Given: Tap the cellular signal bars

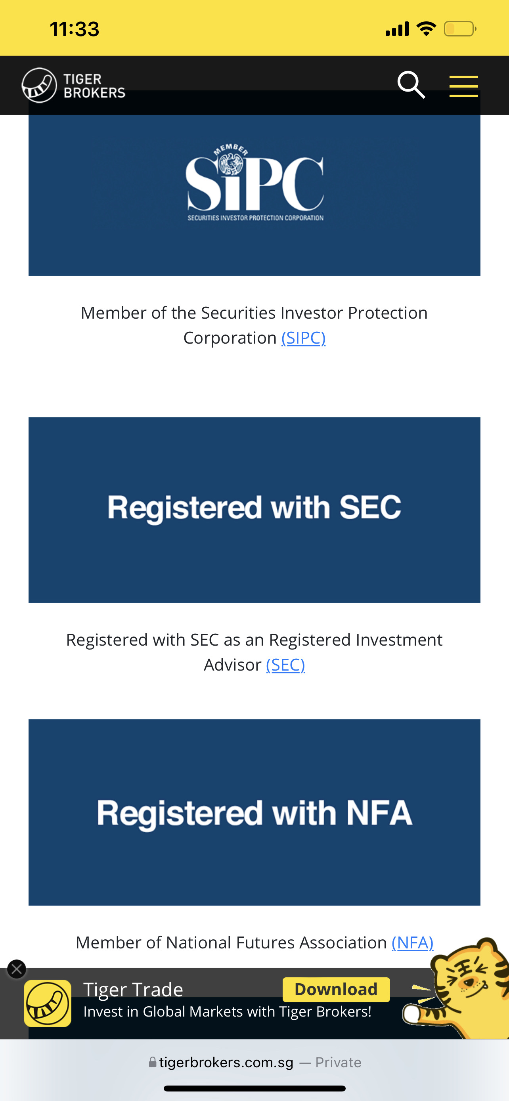Looking at the screenshot, I should tap(397, 29).
